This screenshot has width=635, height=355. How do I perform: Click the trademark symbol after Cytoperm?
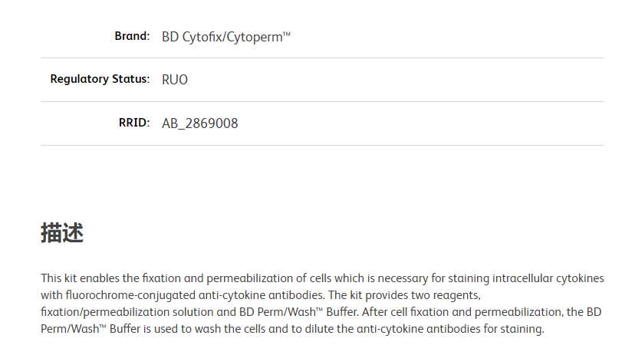(x=287, y=34)
